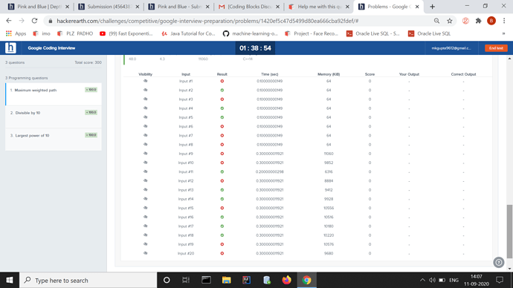Open the Windows Start menu
This screenshot has width=513, height=288.
10,280
